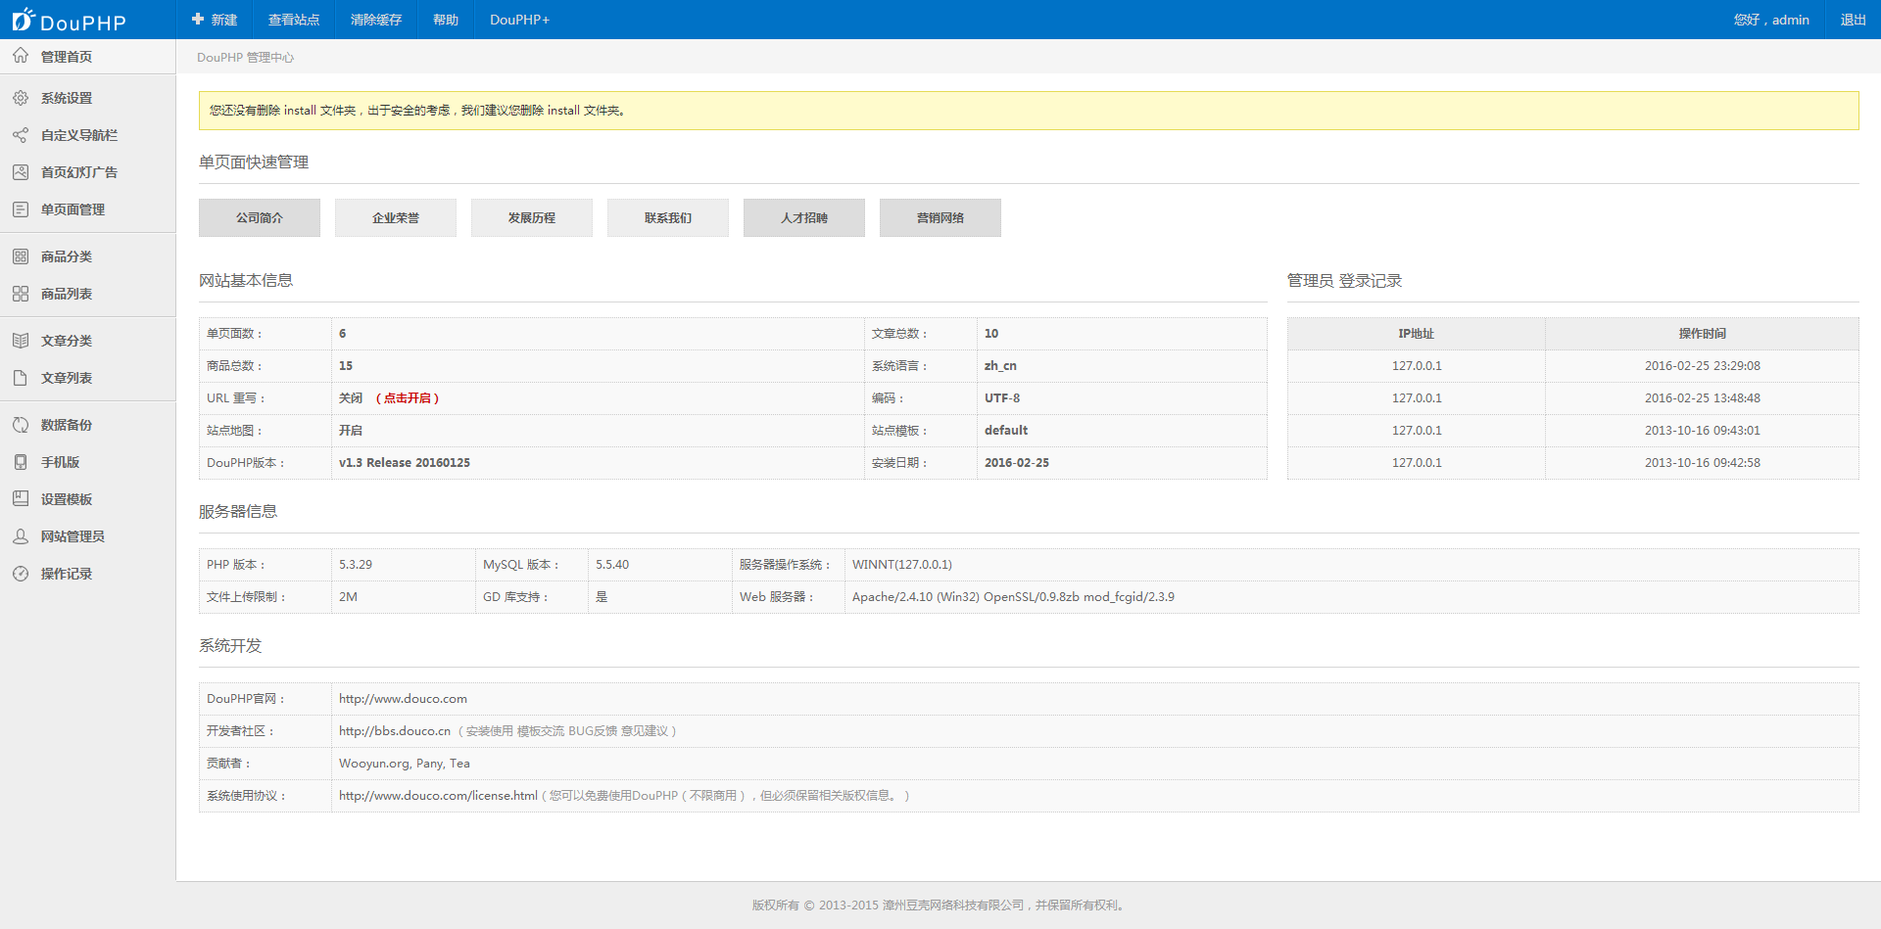Click the 人才招聘 button
Image resolution: width=1881 pixels, height=929 pixels.
(804, 217)
